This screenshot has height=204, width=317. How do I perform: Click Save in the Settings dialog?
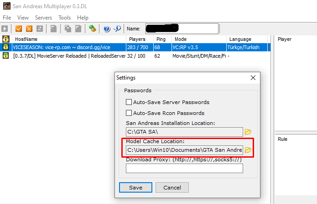[x=135, y=188]
